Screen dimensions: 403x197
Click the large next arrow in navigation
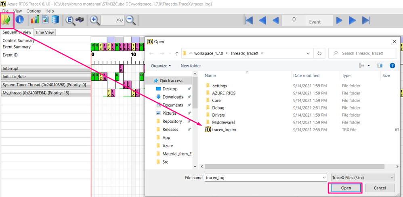tap(352, 20)
